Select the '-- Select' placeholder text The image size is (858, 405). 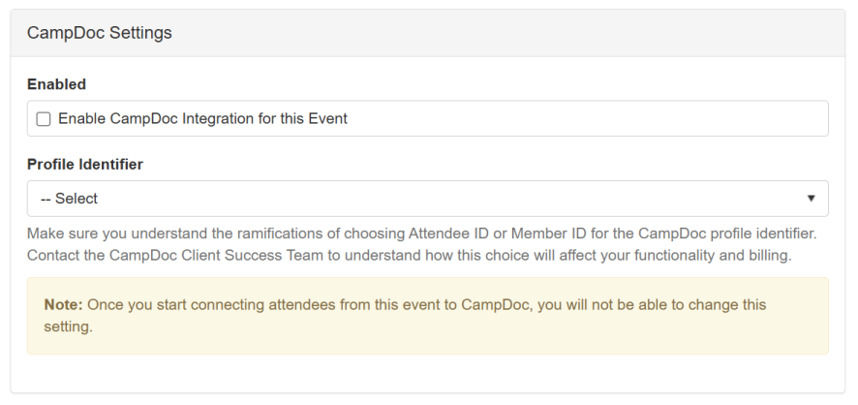pyautogui.click(x=69, y=199)
